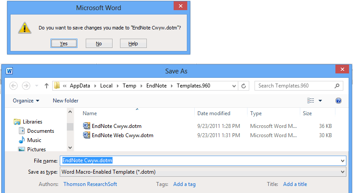Go up one folder level
Viewport: 353px width, 193px height.
[x=46, y=86]
